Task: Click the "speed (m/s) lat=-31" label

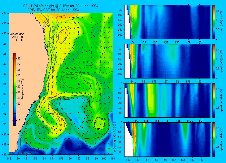Action: tap(221, 100)
